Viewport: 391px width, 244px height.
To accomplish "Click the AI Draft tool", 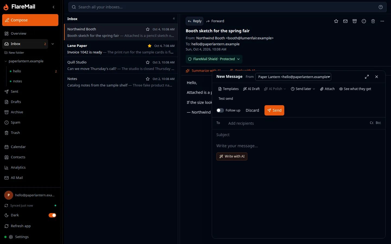I will click(251, 89).
